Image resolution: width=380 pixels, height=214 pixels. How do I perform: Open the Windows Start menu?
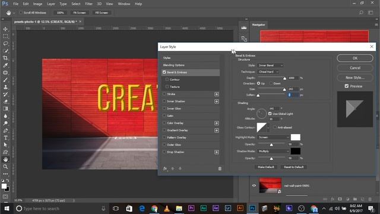(x=7, y=208)
